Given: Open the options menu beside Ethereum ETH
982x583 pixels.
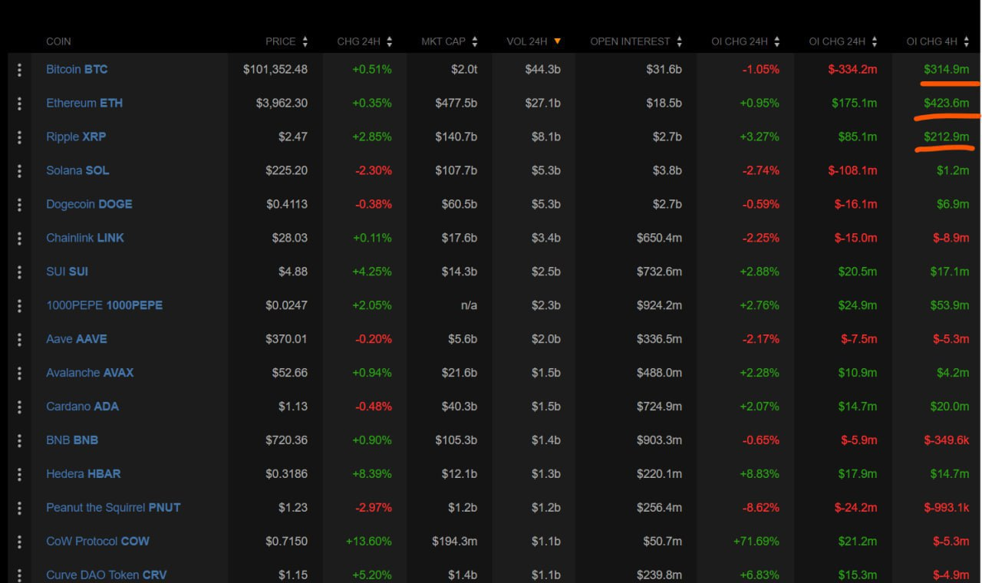Looking at the screenshot, I should click(18, 103).
